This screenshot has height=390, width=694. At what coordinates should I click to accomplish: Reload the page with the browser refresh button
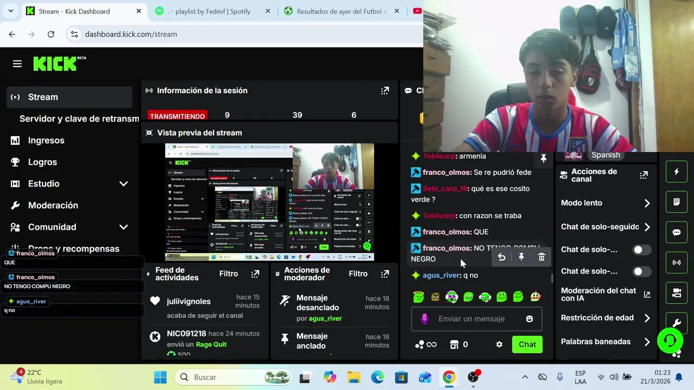pyautogui.click(x=51, y=34)
